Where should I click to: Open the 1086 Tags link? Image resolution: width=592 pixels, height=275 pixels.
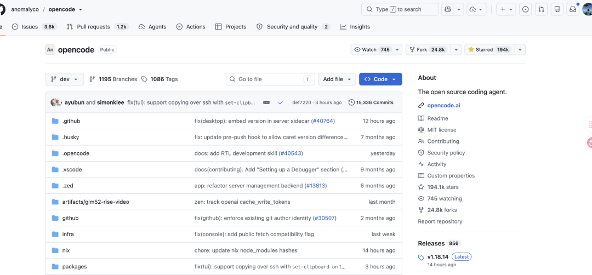tap(160, 79)
